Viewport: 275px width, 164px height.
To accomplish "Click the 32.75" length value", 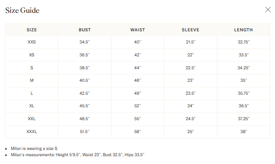I will click(244, 42).
